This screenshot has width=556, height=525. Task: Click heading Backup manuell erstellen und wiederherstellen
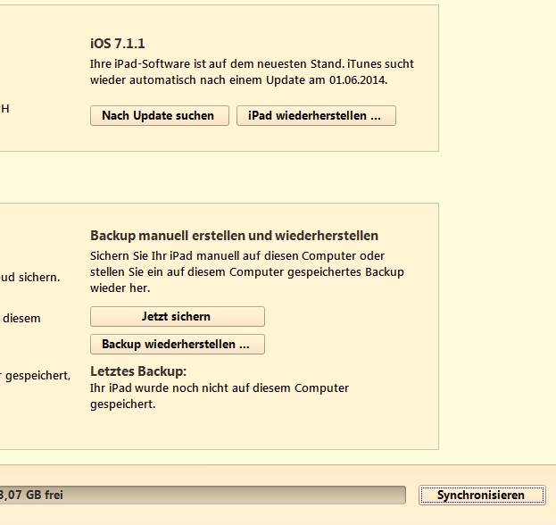click(x=234, y=236)
